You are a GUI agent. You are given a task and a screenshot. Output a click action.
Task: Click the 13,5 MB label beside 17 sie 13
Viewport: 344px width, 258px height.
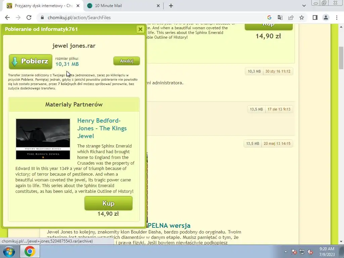point(256,109)
